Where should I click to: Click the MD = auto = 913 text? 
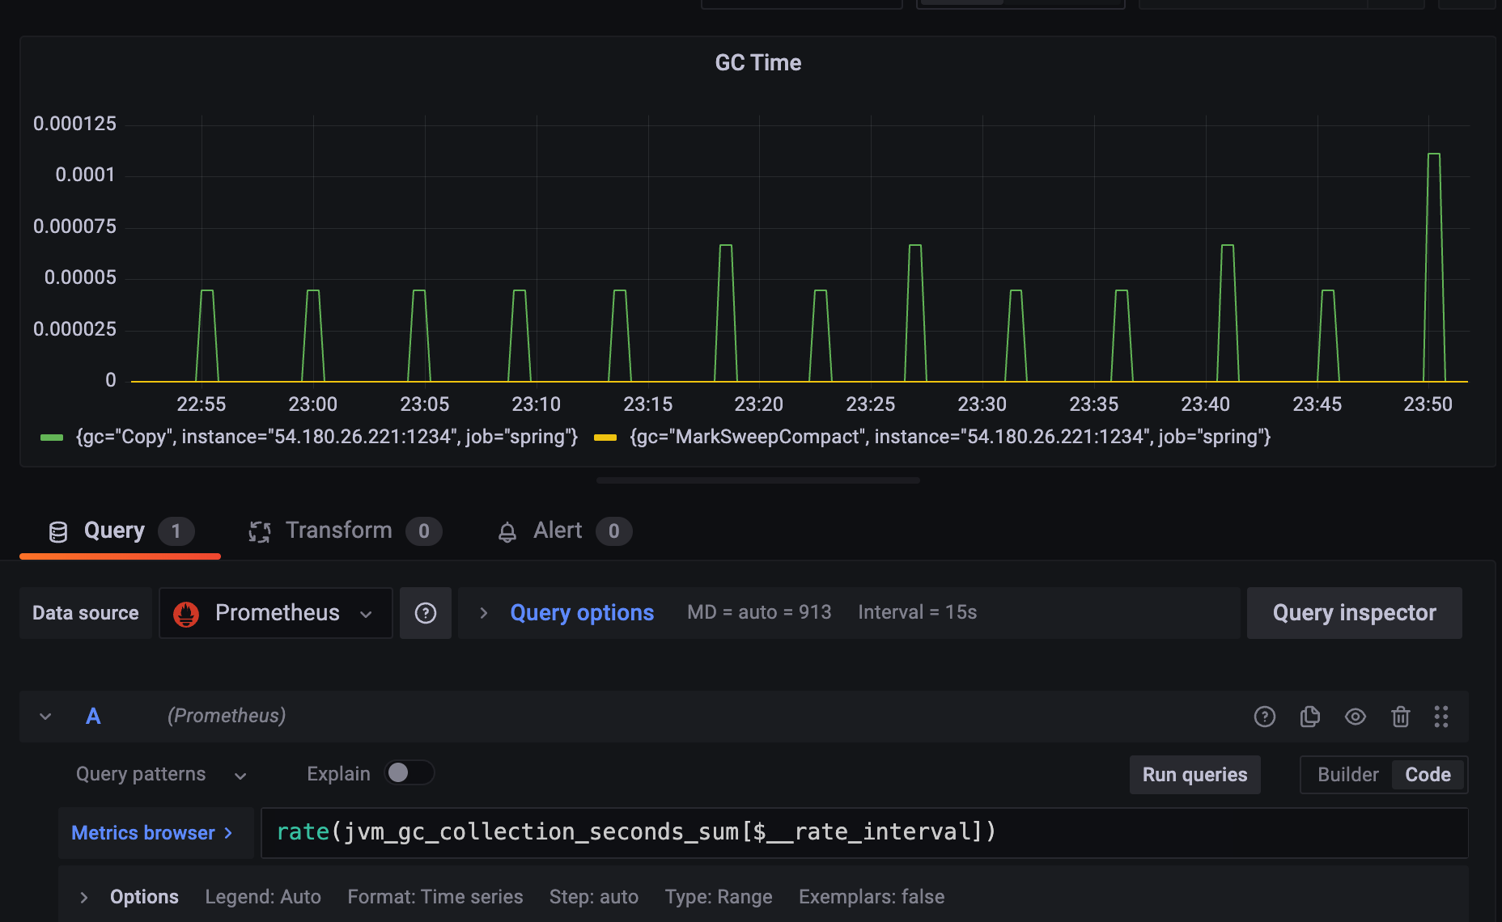(759, 613)
